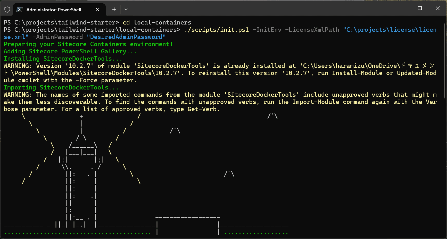Close the Administrator: PowerShell tab

(97, 10)
